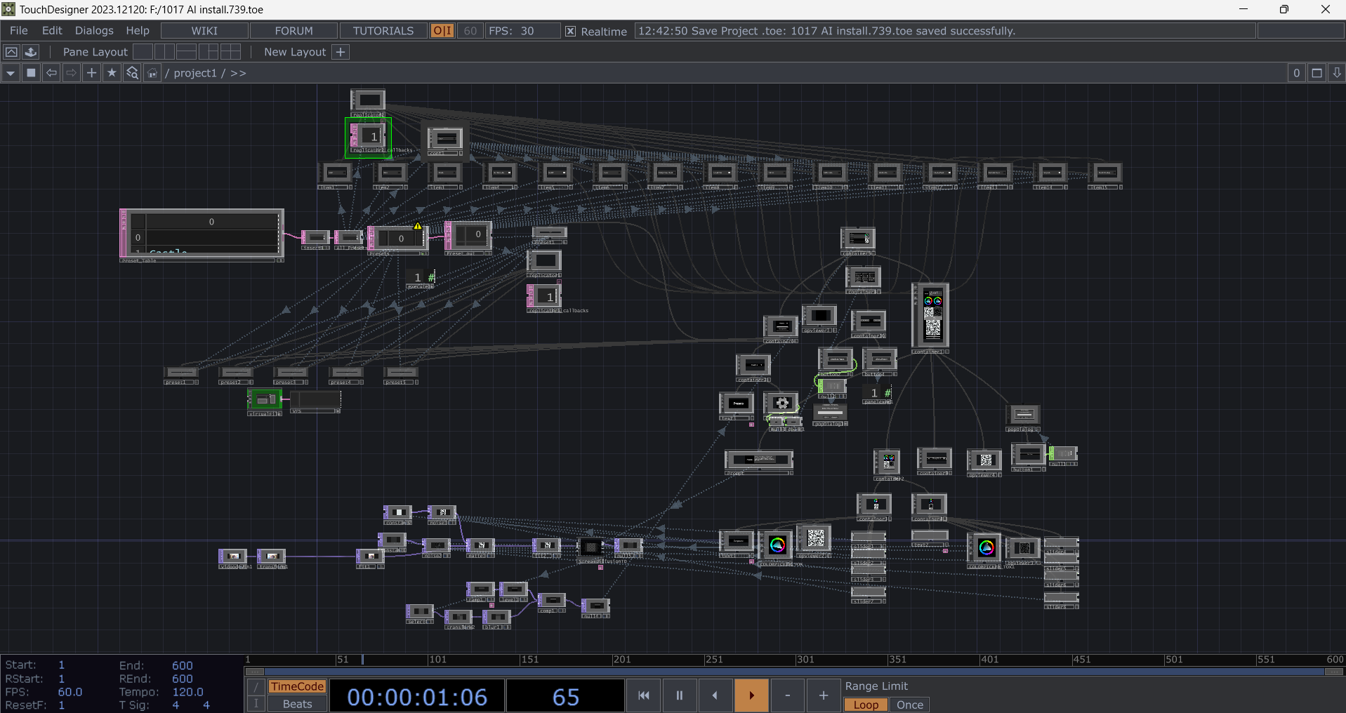Click the 60 FPS value box

pyautogui.click(x=470, y=31)
